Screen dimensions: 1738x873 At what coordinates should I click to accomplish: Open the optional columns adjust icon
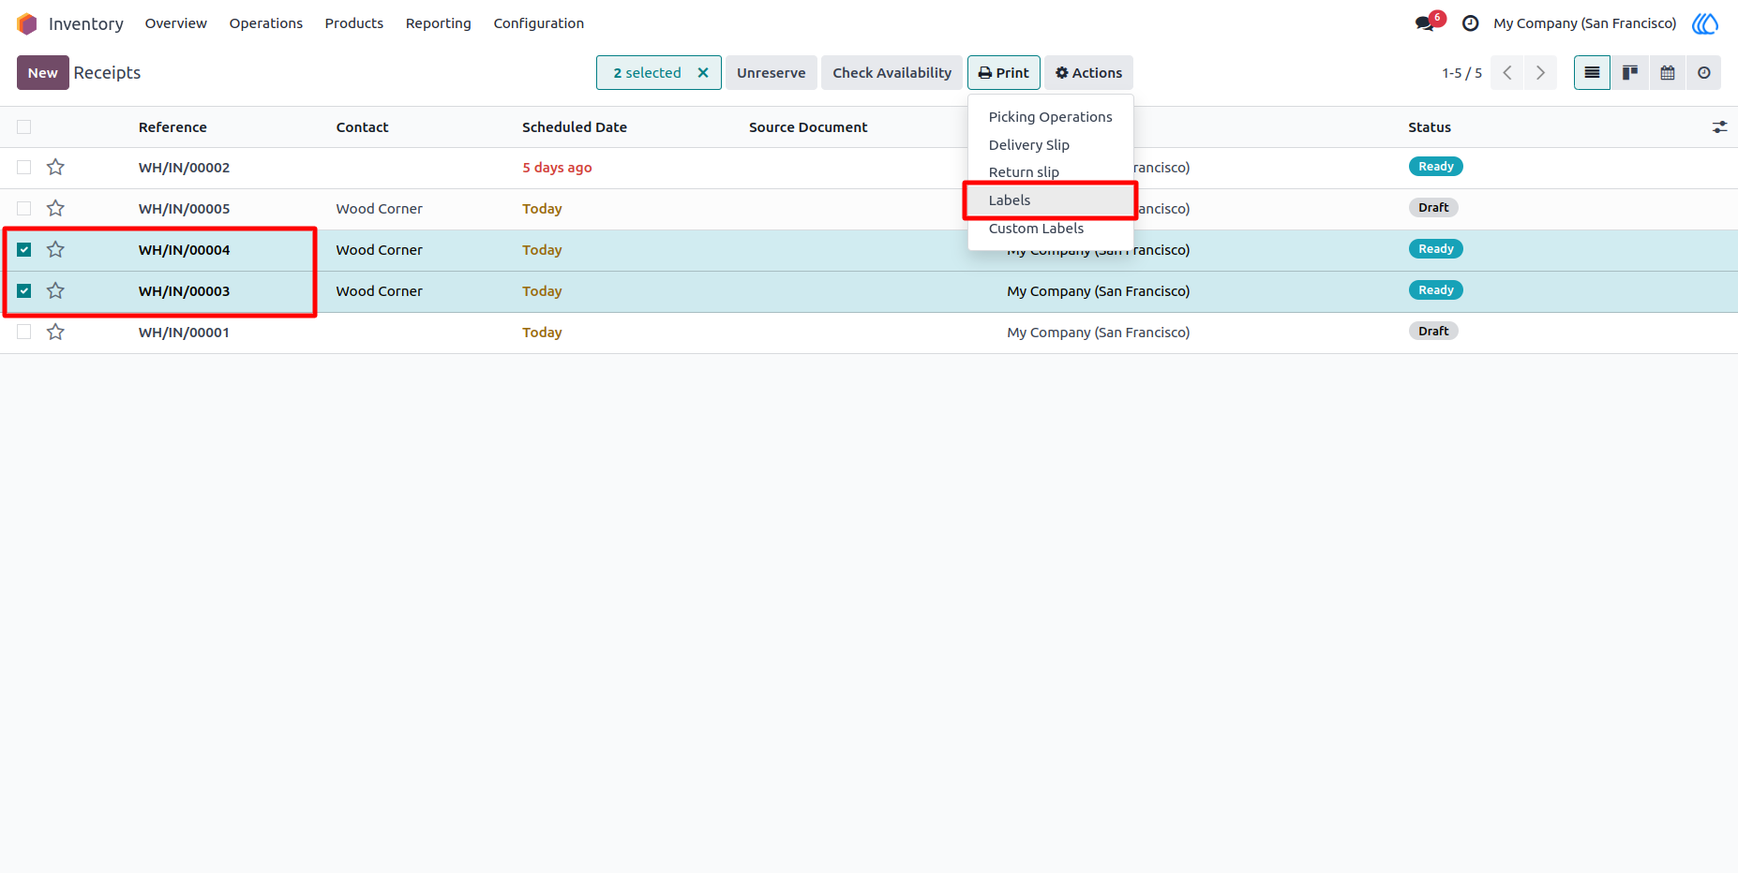[1719, 126]
